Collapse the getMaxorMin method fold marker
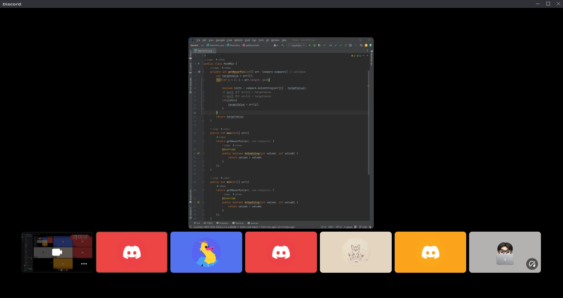 pyautogui.click(x=203, y=72)
